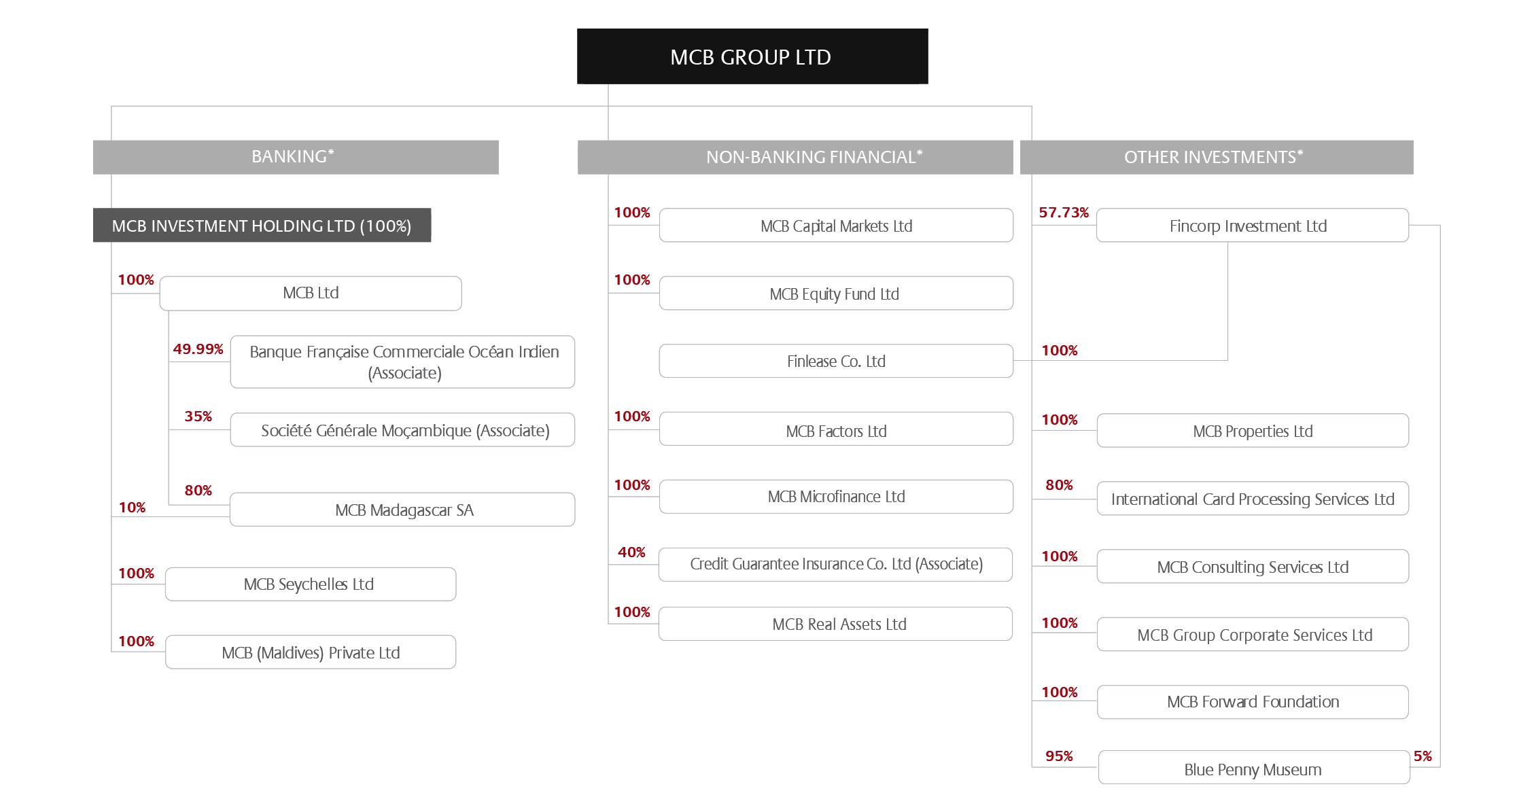Viewport: 1534px width, 812px height.
Task: Open MCB Microfinance Ltd box
Action: point(836,497)
